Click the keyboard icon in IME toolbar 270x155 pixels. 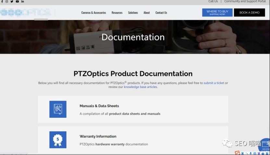(x=255, y=153)
